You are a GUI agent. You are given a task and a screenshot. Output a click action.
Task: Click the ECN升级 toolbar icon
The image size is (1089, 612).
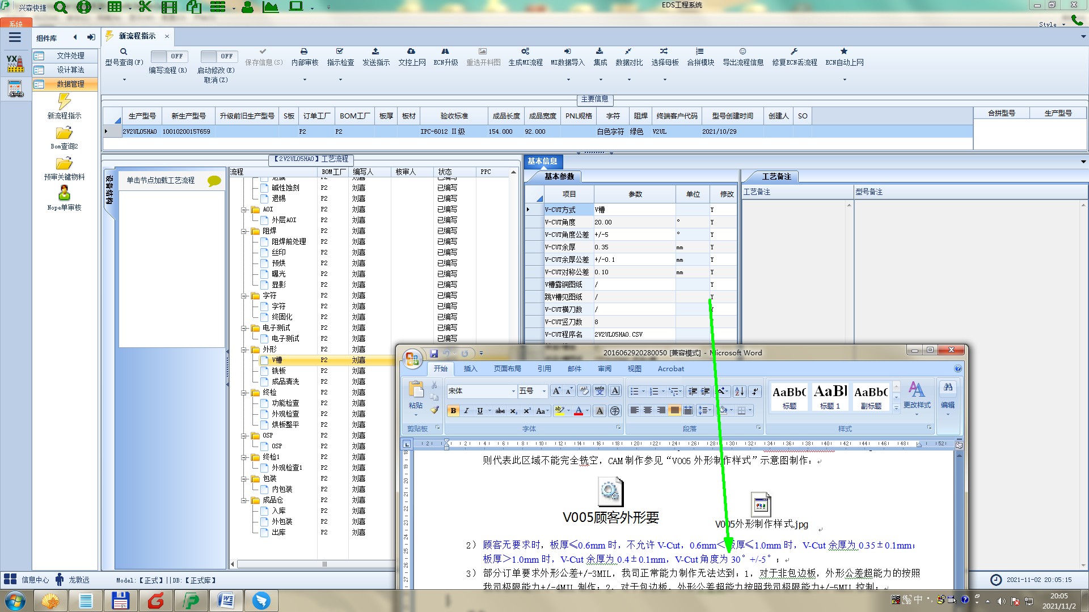(x=445, y=52)
